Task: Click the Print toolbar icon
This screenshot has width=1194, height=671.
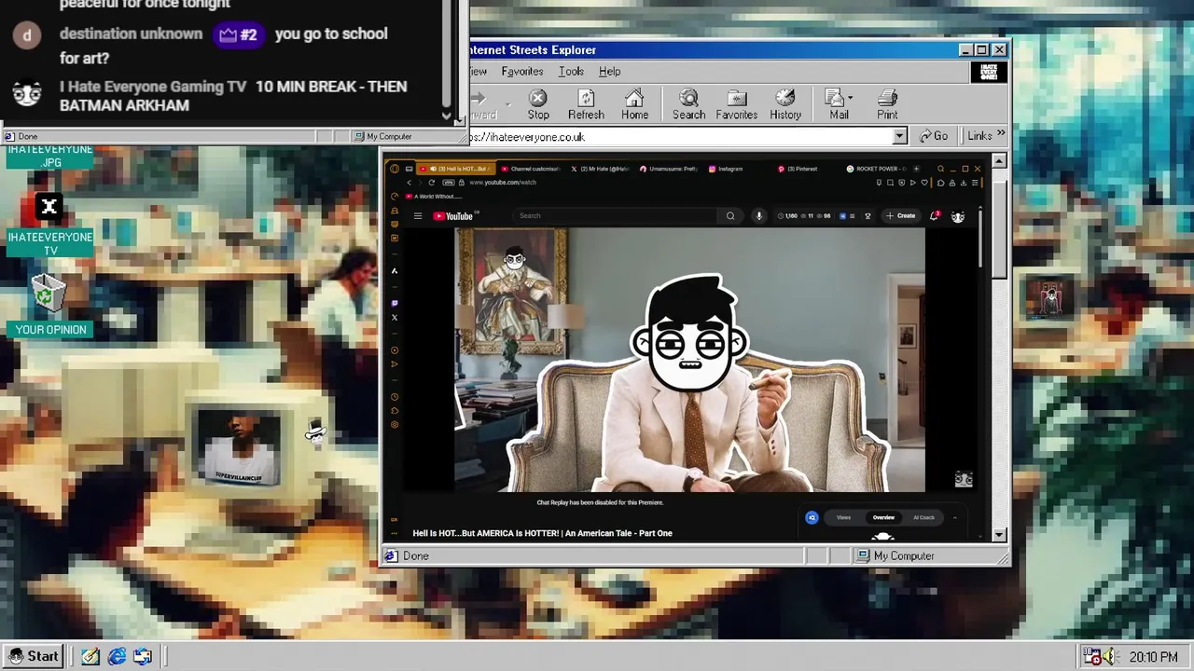Action: [x=887, y=104]
